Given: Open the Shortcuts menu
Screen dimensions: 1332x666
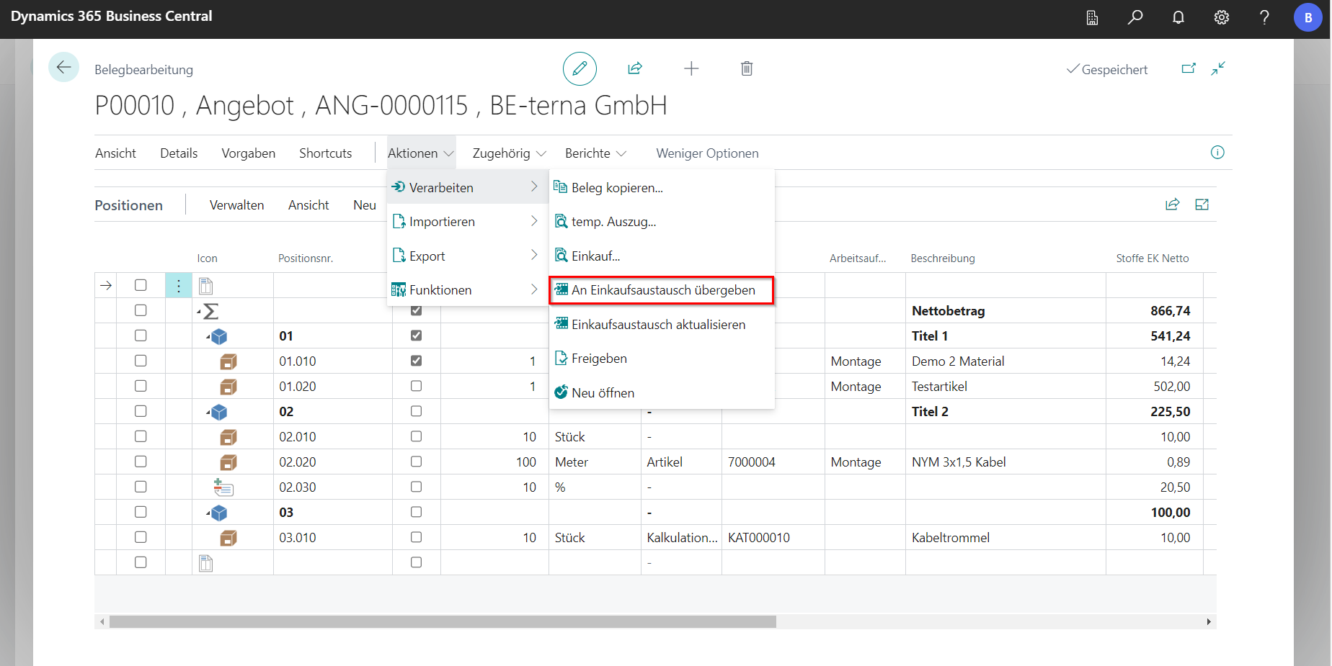Looking at the screenshot, I should coord(325,153).
